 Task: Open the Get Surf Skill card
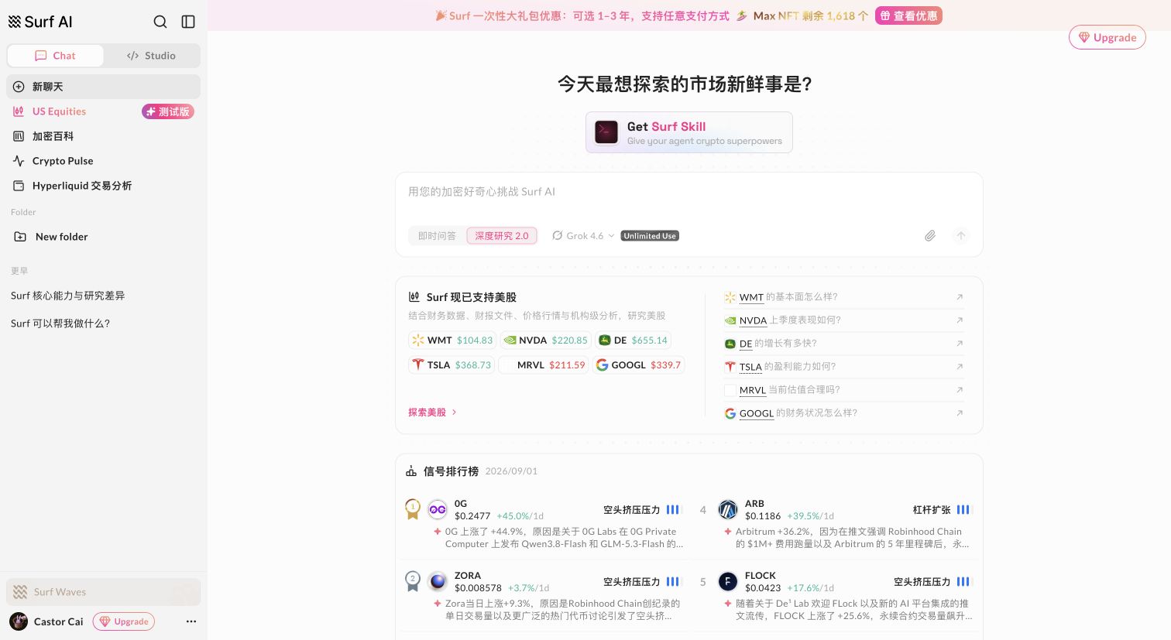point(689,132)
